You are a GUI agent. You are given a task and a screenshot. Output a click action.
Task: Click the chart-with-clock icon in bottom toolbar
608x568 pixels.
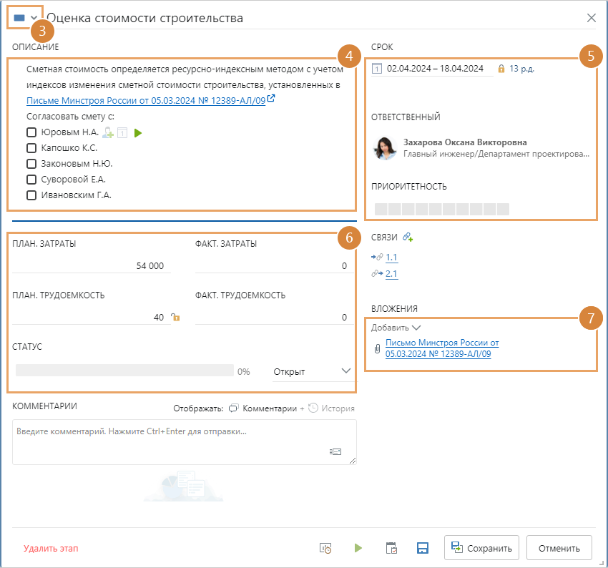[325, 548]
